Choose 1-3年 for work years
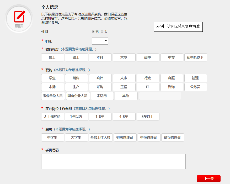The width and height of the screenshot is (230, 184). coord(100,117)
